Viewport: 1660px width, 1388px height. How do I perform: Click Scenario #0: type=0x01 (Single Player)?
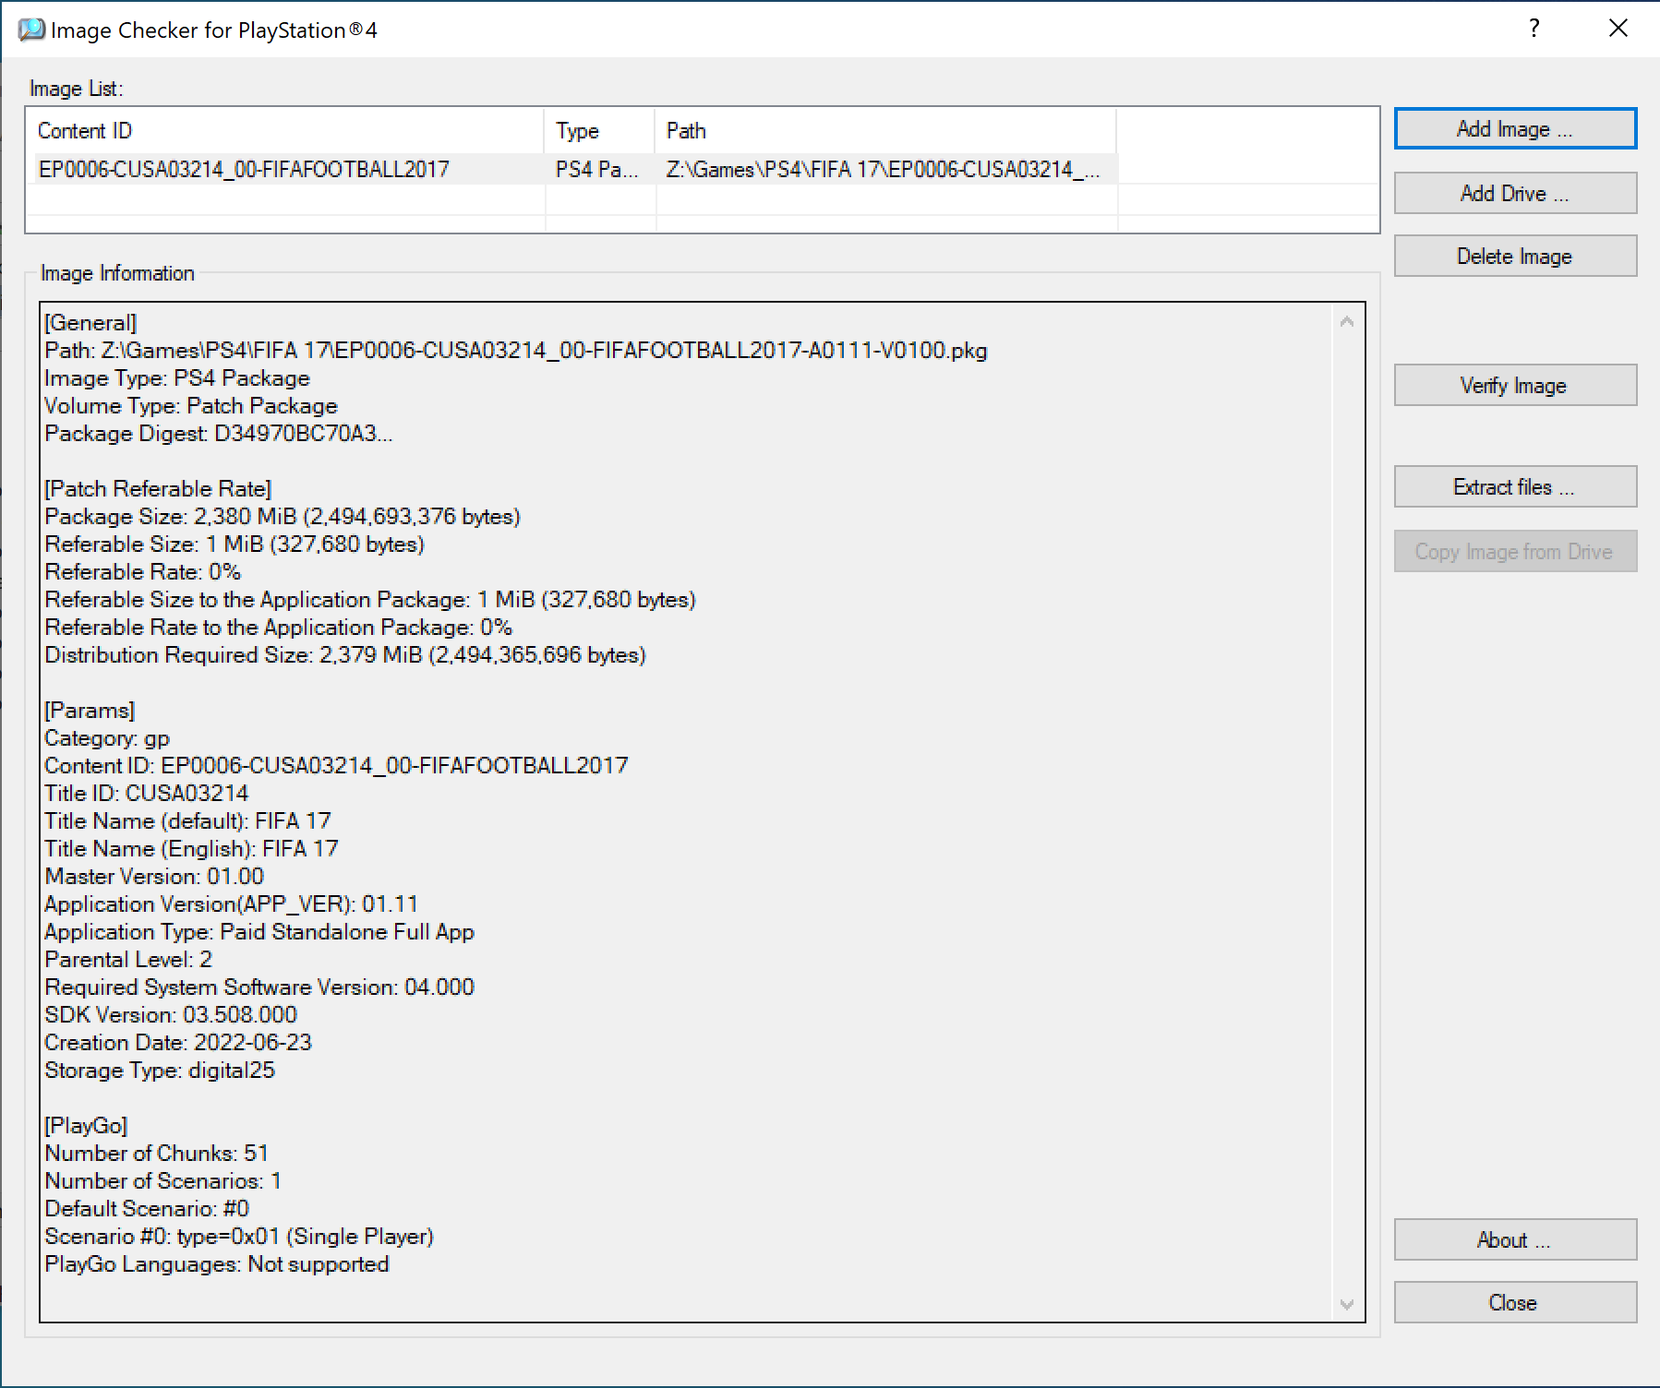tap(239, 1236)
